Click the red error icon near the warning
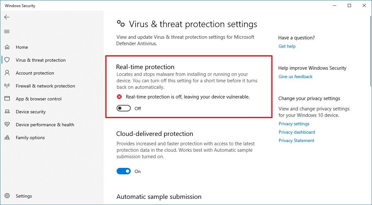Screen dimensions: 372x205 click(x=119, y=96)
